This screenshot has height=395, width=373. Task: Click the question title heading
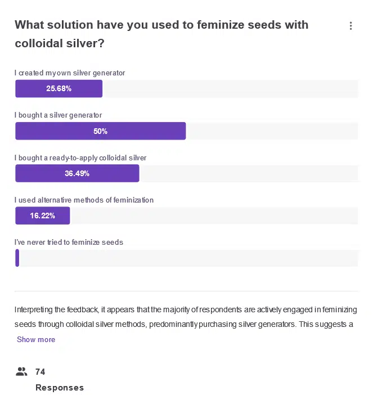[x=161, y=33]
